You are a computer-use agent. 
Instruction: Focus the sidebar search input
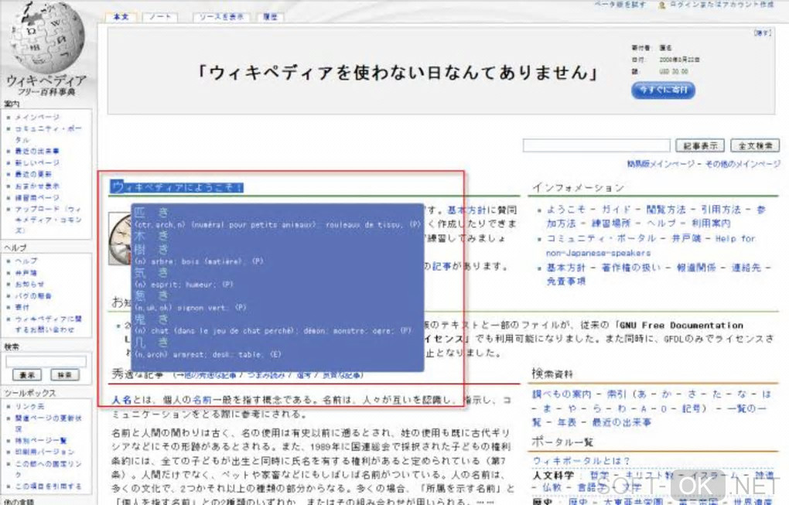pos(46,360)
